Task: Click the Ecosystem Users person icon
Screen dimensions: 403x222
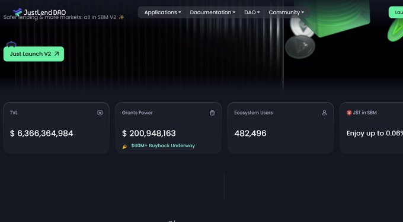Action: point(324,113)
